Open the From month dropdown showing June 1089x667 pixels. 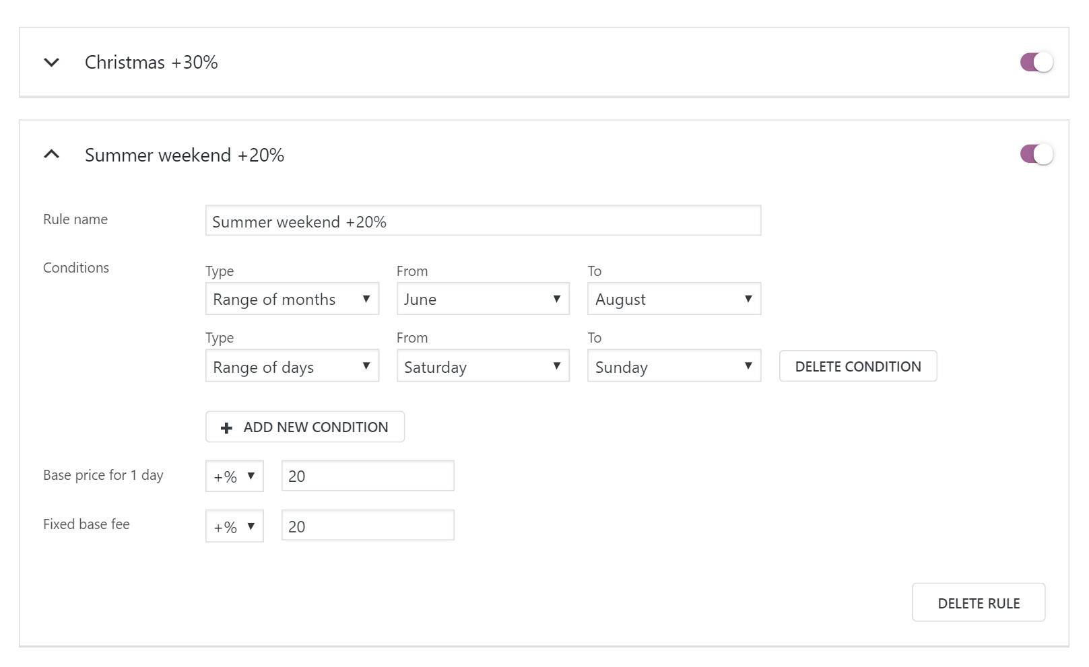coord(483,299)
